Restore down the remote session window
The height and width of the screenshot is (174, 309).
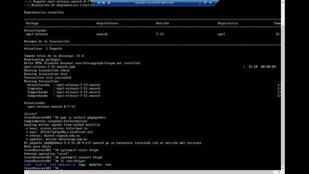click(x=205, y=3)
